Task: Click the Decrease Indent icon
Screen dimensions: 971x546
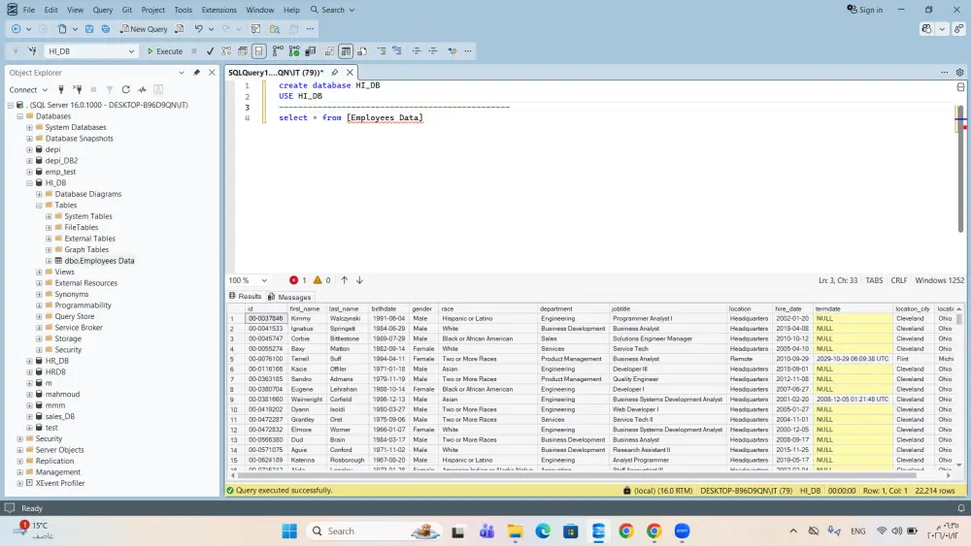Action: click(x=417, y=51)
